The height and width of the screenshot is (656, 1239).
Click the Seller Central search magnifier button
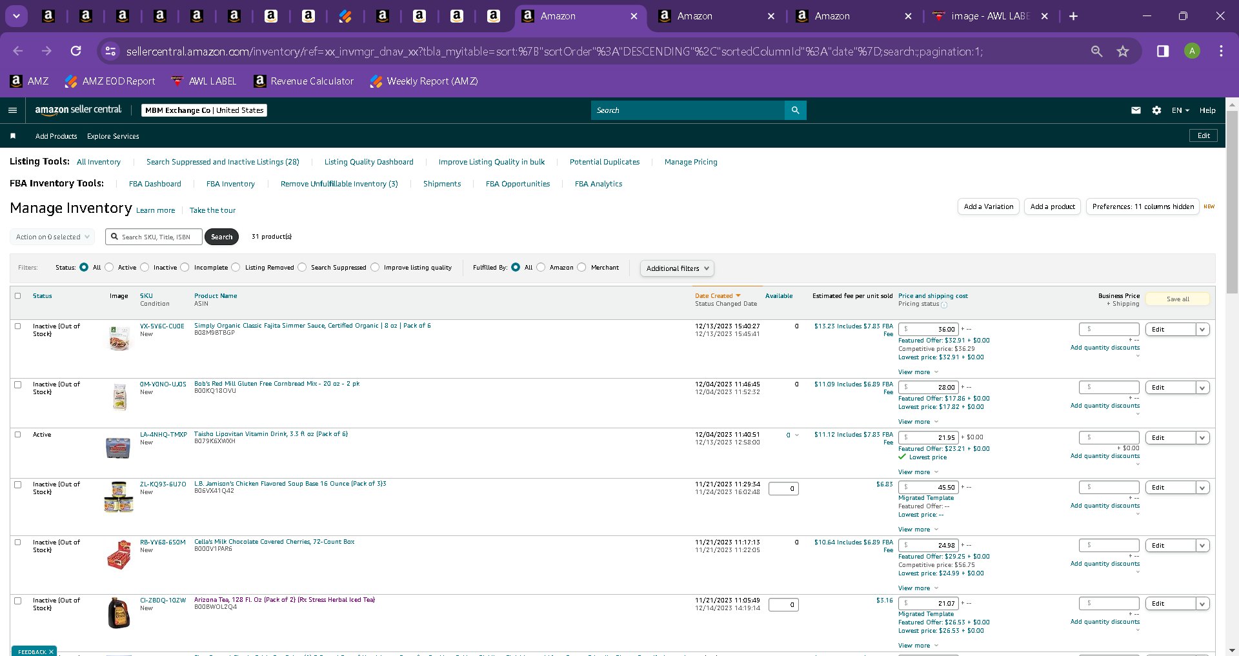[795, 110]
